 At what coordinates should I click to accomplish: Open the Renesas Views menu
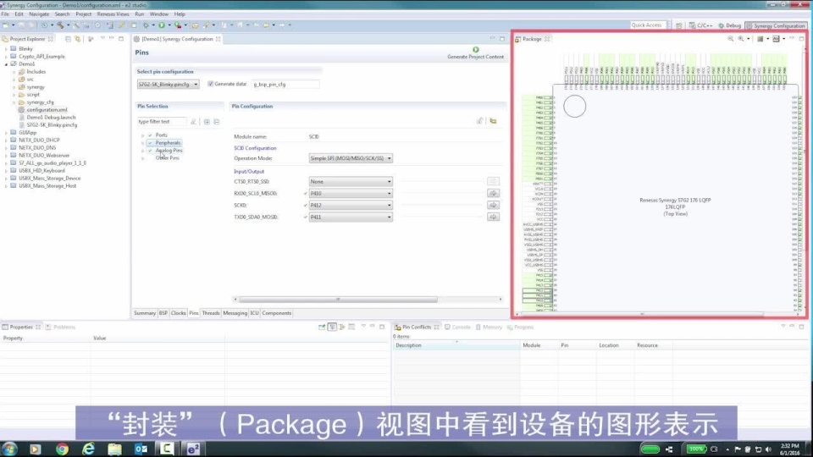tap(113, 14)
